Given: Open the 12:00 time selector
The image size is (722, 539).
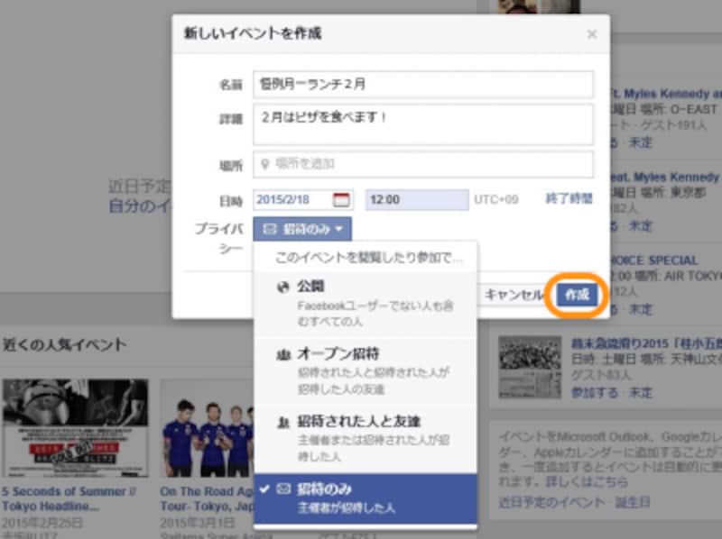Looking at the screenshot, I should (x=415, y=198).
